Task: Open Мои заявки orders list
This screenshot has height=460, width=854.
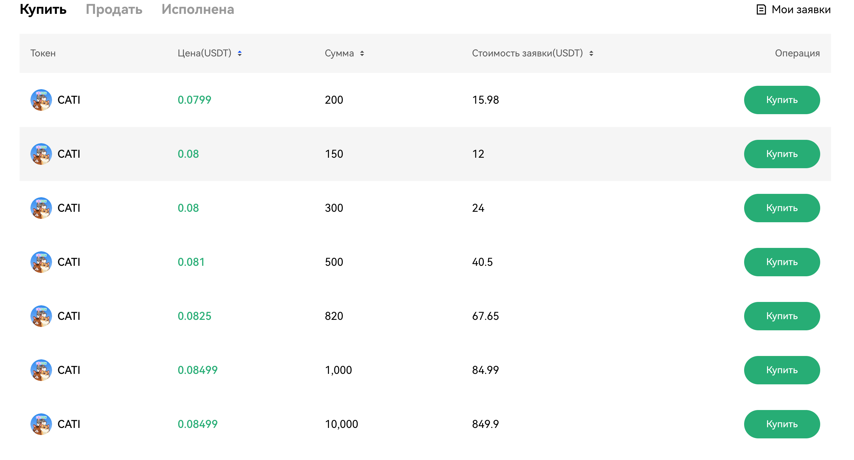Action: tap(793, 9)
